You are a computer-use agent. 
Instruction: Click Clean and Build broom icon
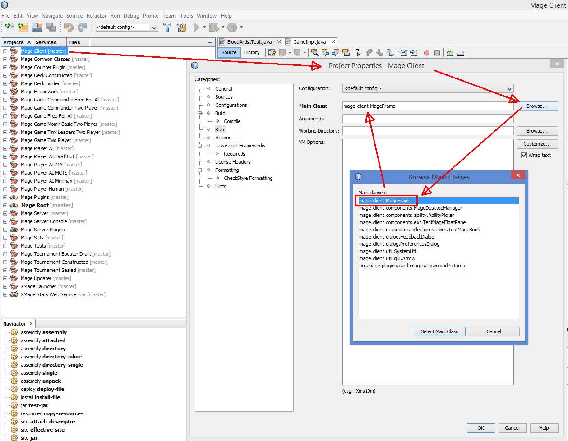[181, 28]
